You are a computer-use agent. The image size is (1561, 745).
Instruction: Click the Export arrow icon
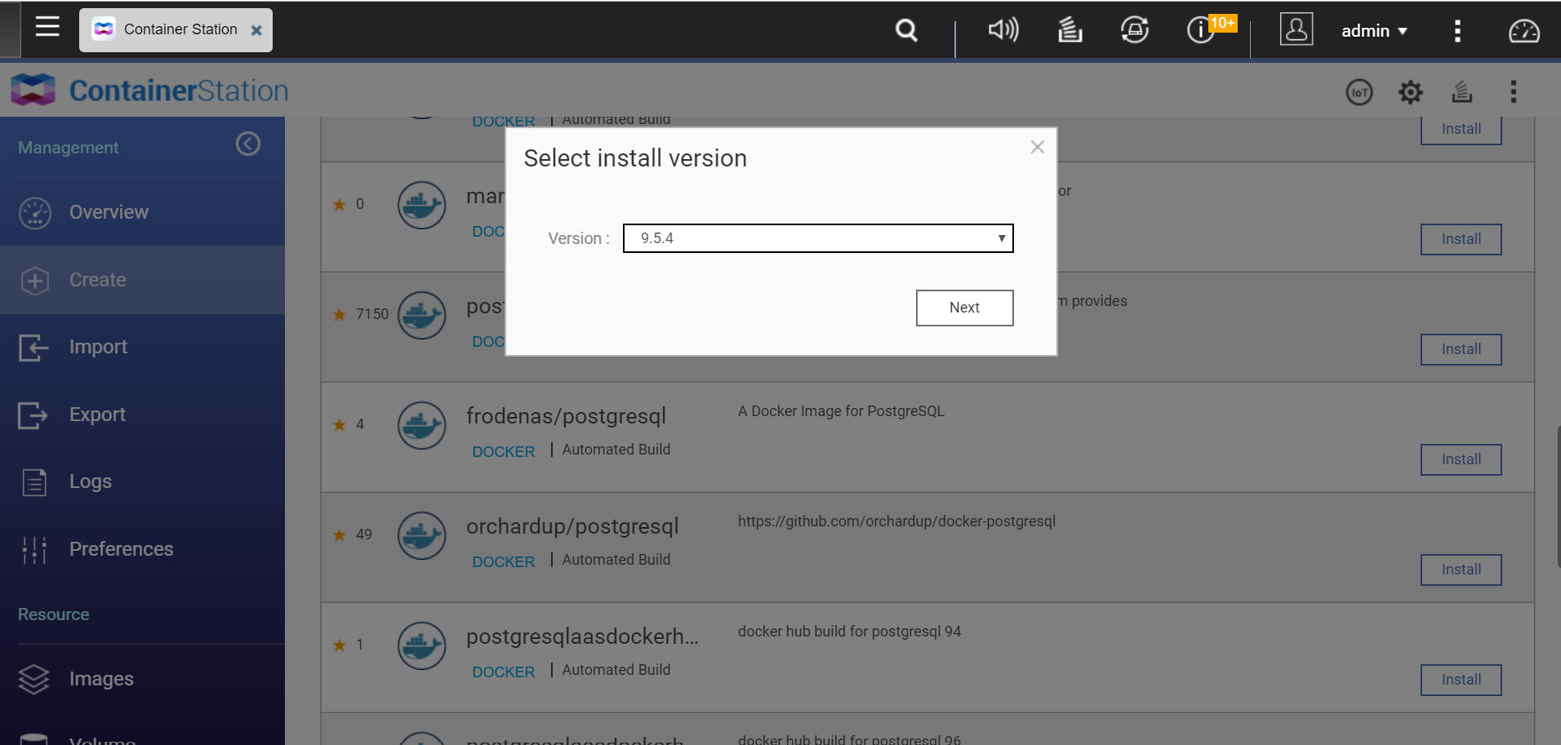(33, 415)
